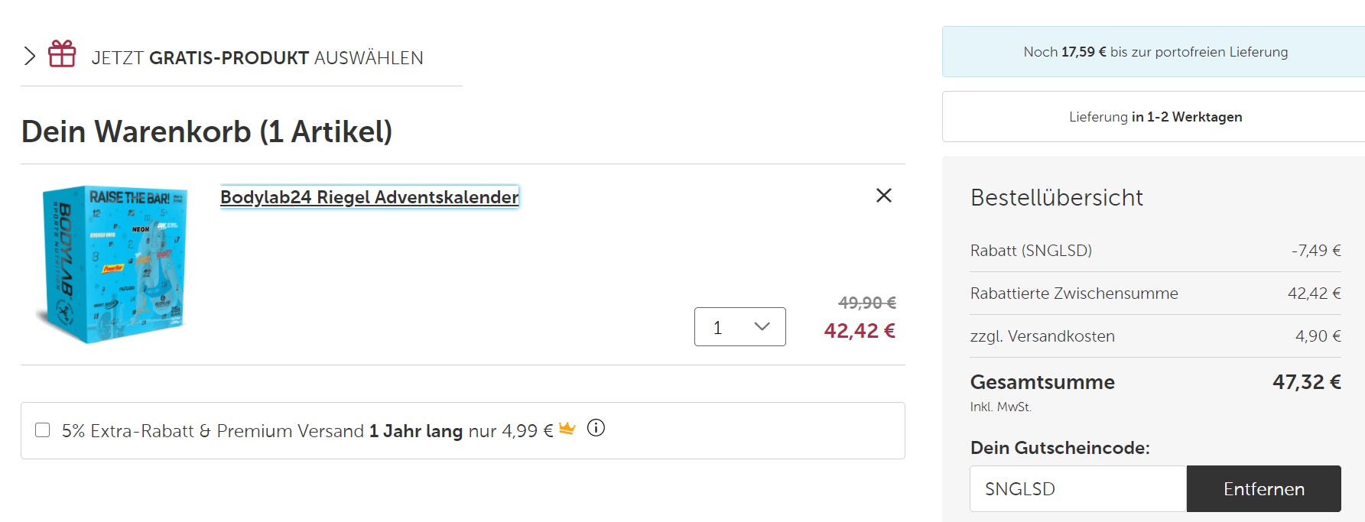Remove the Adventskalender with the X icon
Screen dimensions: 1365x522
[x=883, y=196]
